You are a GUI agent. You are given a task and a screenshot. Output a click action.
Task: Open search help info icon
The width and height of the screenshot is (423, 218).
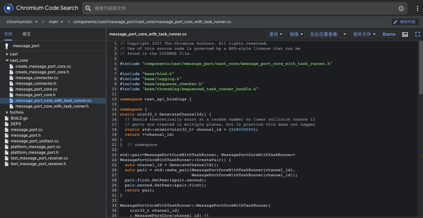(401, 9)
